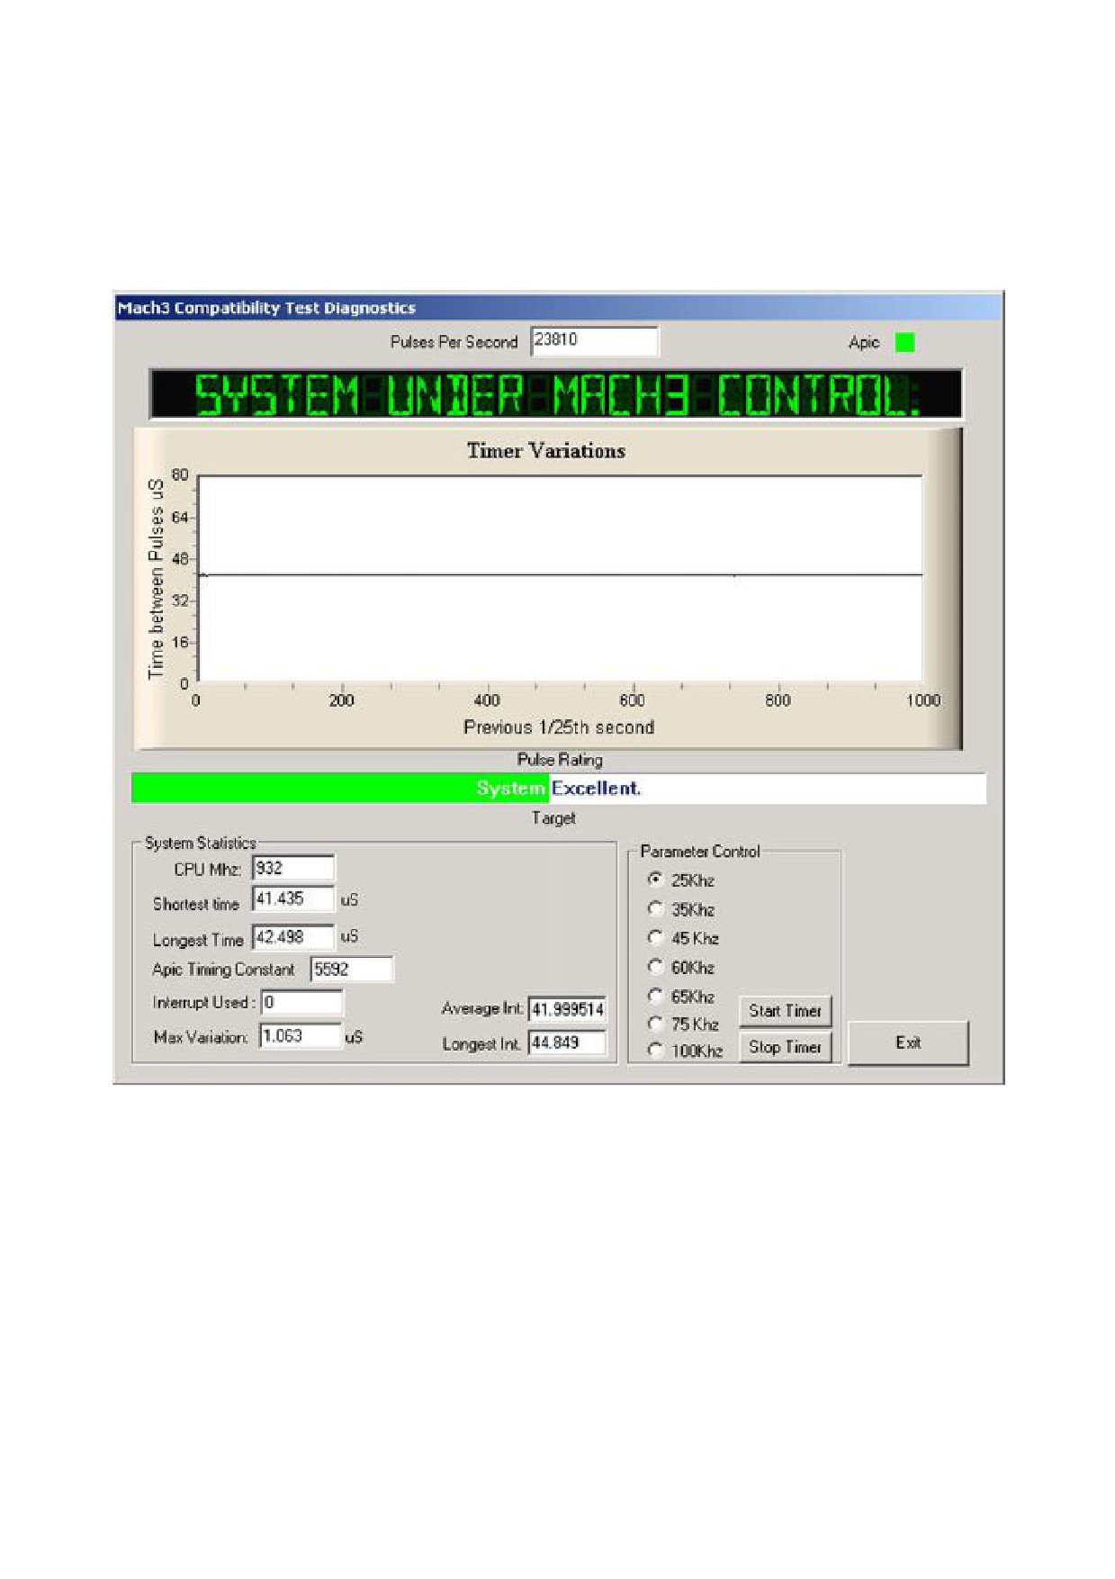Screen dimensions: 1115x1579
Task: Click the Apic Timing Constant field
Action: click(352, 970)
